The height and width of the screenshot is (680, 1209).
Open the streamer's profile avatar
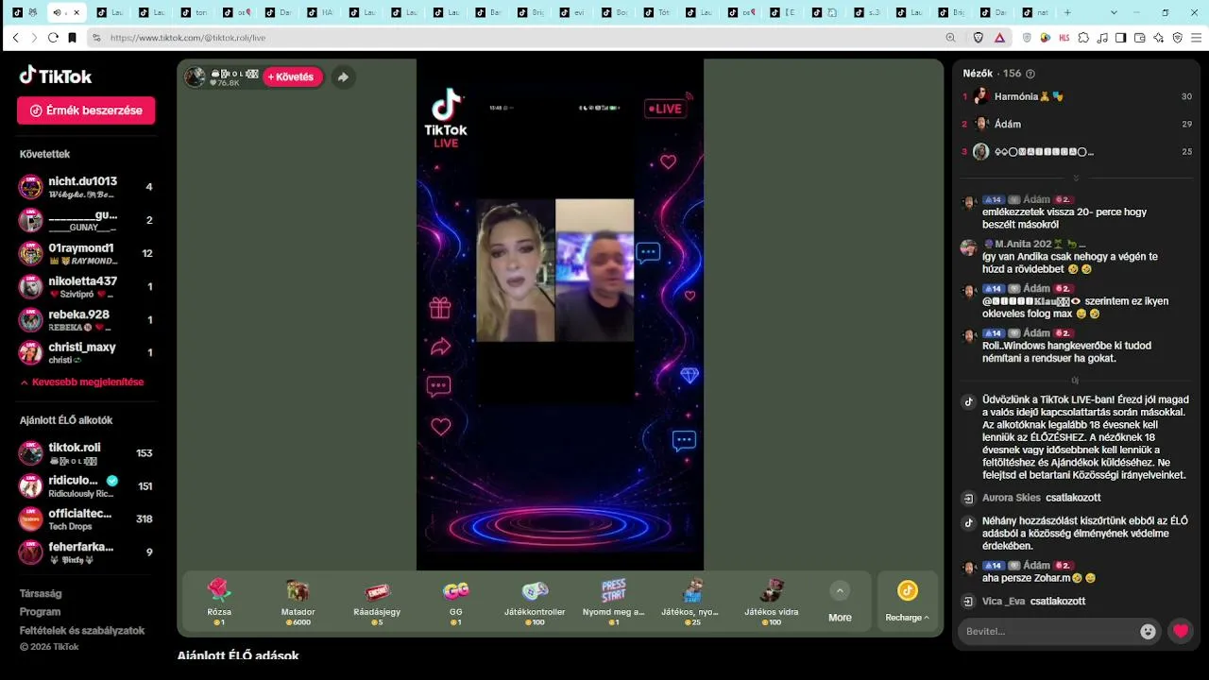click(195, 77)
